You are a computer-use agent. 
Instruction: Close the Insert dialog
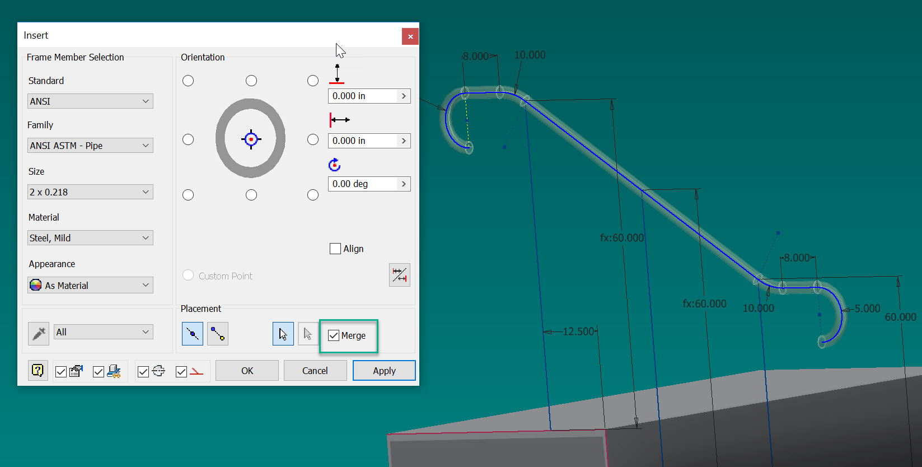click(410, 36)
